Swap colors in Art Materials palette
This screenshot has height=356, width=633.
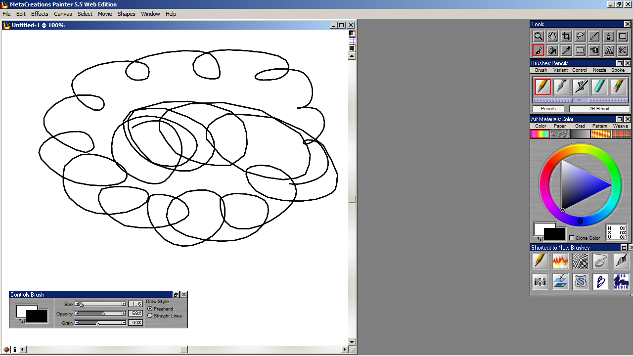(540, 239)
